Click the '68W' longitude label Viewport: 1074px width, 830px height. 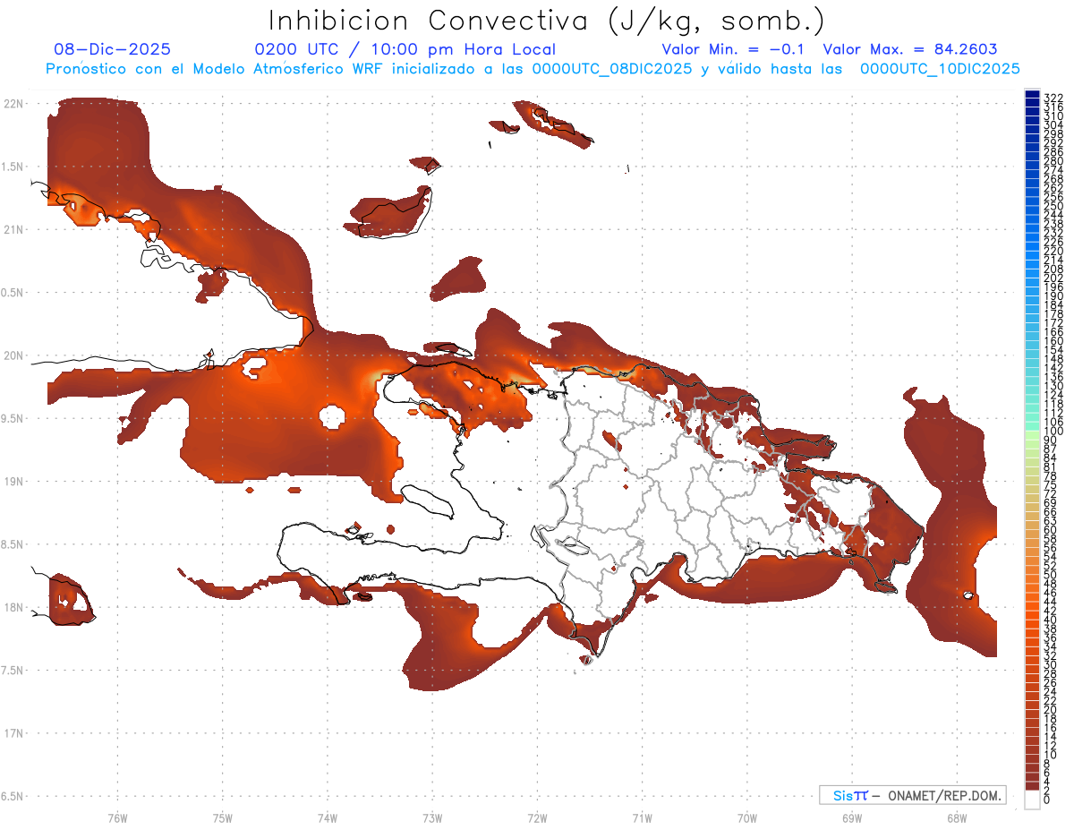[957, 817]
